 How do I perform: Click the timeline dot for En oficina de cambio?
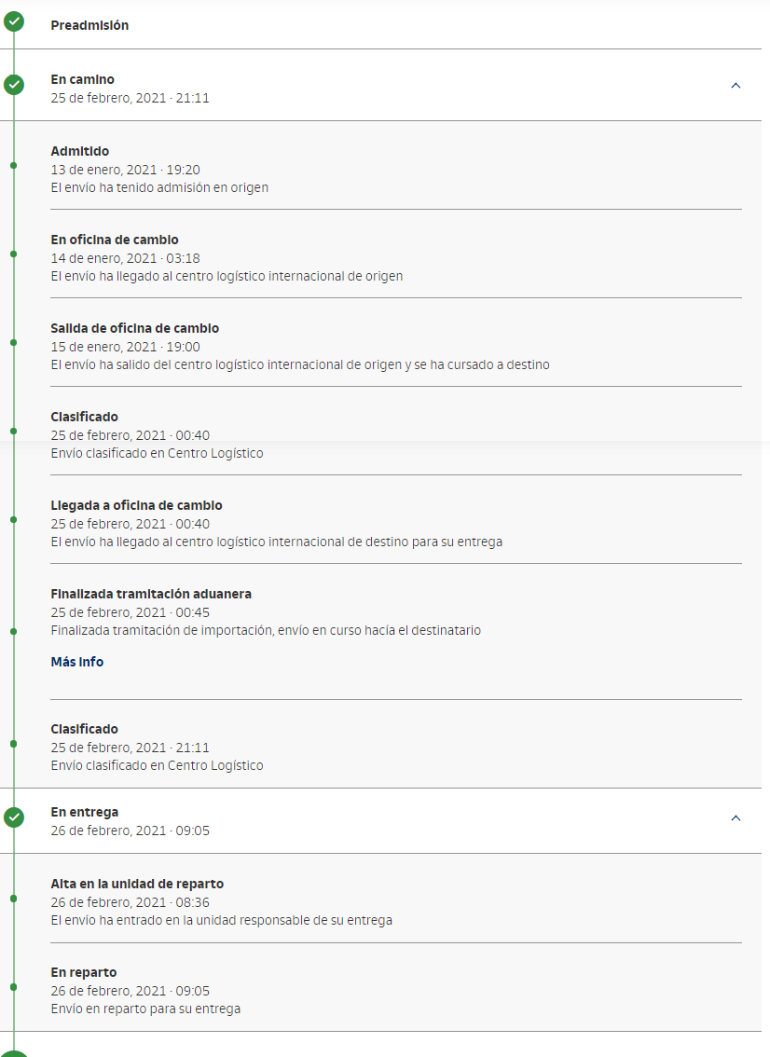tap(13, 254)
